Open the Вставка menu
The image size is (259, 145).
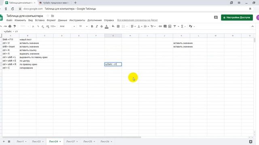[x=40, y=20]
